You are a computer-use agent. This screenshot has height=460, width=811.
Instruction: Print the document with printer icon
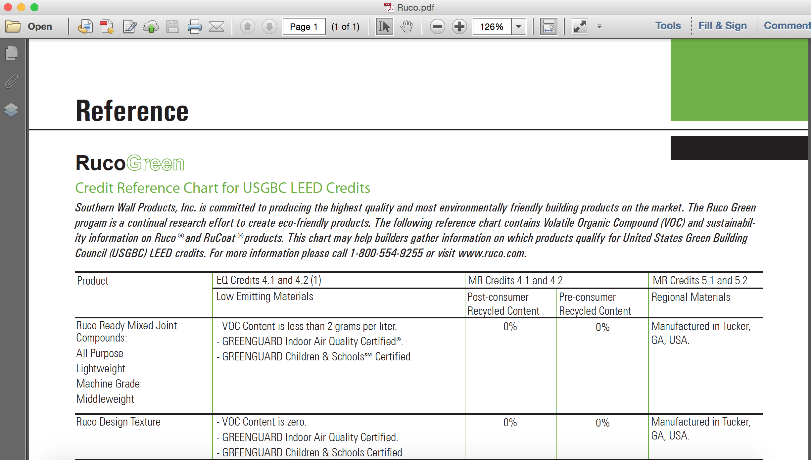tap(194, 26)
